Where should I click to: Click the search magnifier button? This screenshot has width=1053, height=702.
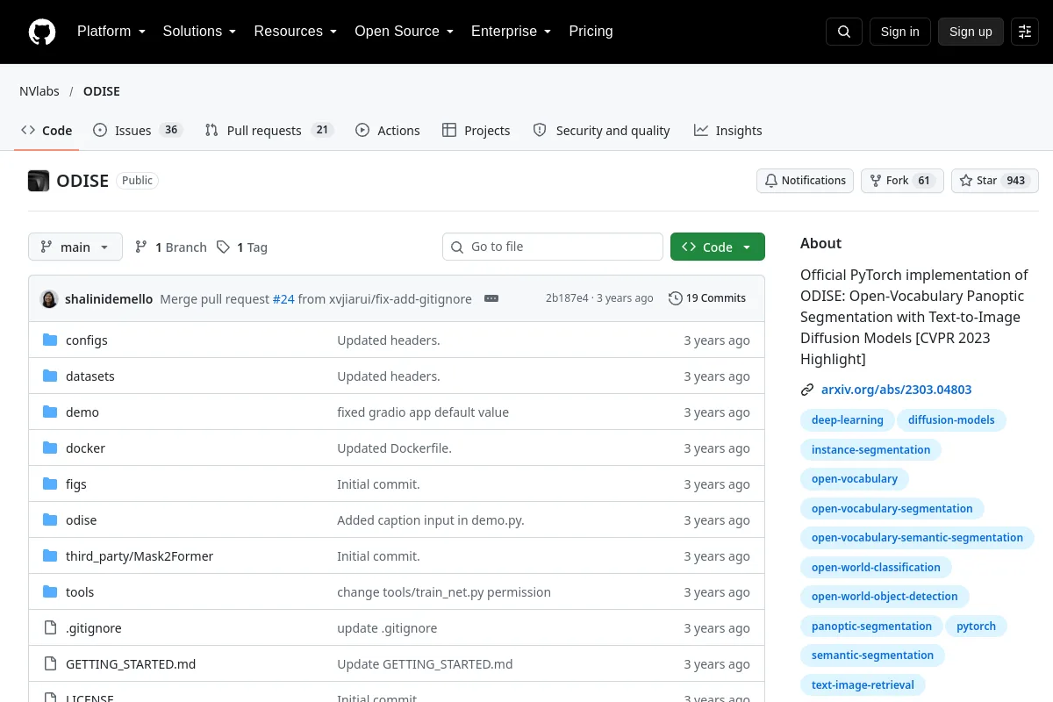click(x=844, y=32)
